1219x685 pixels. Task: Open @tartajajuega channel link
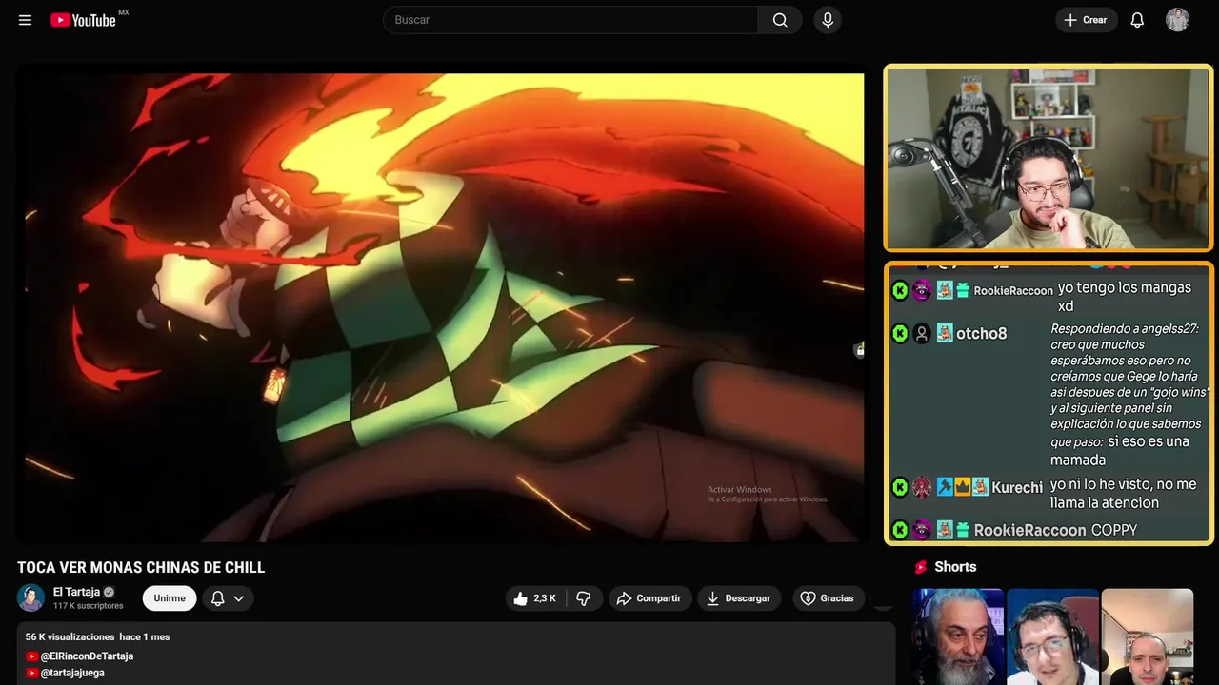coord(72,673)
